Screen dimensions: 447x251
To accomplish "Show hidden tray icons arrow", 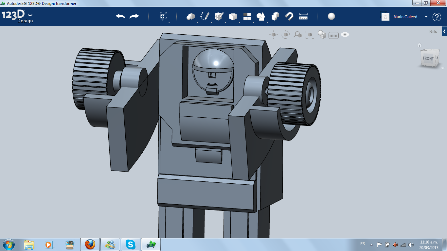I will point(371,244).
